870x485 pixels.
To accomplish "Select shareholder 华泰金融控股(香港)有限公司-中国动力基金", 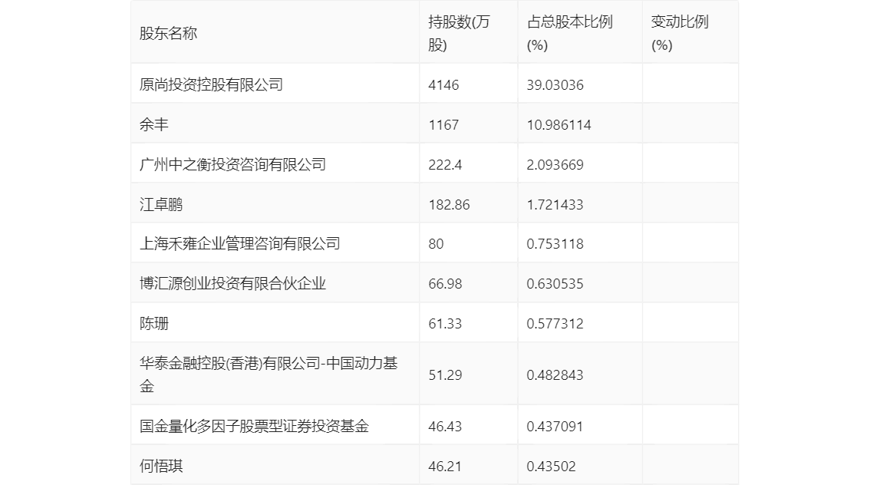I will point(269,374).
